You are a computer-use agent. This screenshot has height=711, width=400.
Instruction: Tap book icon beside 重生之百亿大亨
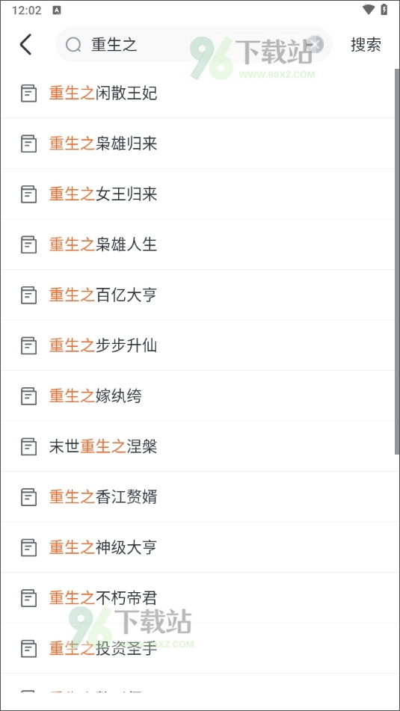29,295
